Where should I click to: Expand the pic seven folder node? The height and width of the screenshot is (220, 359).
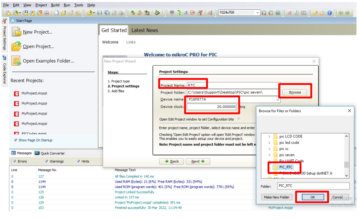point(269,155)
